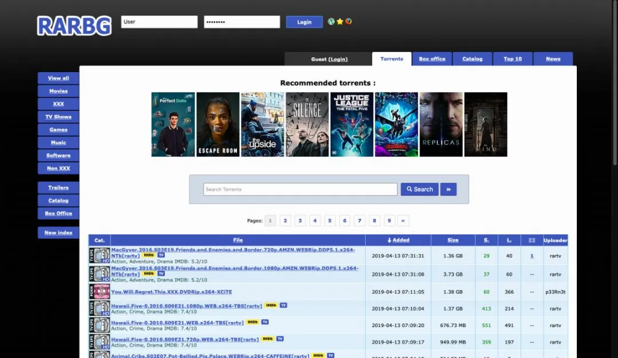
Task: Click the comments column header icon
Action: (532, 240)
